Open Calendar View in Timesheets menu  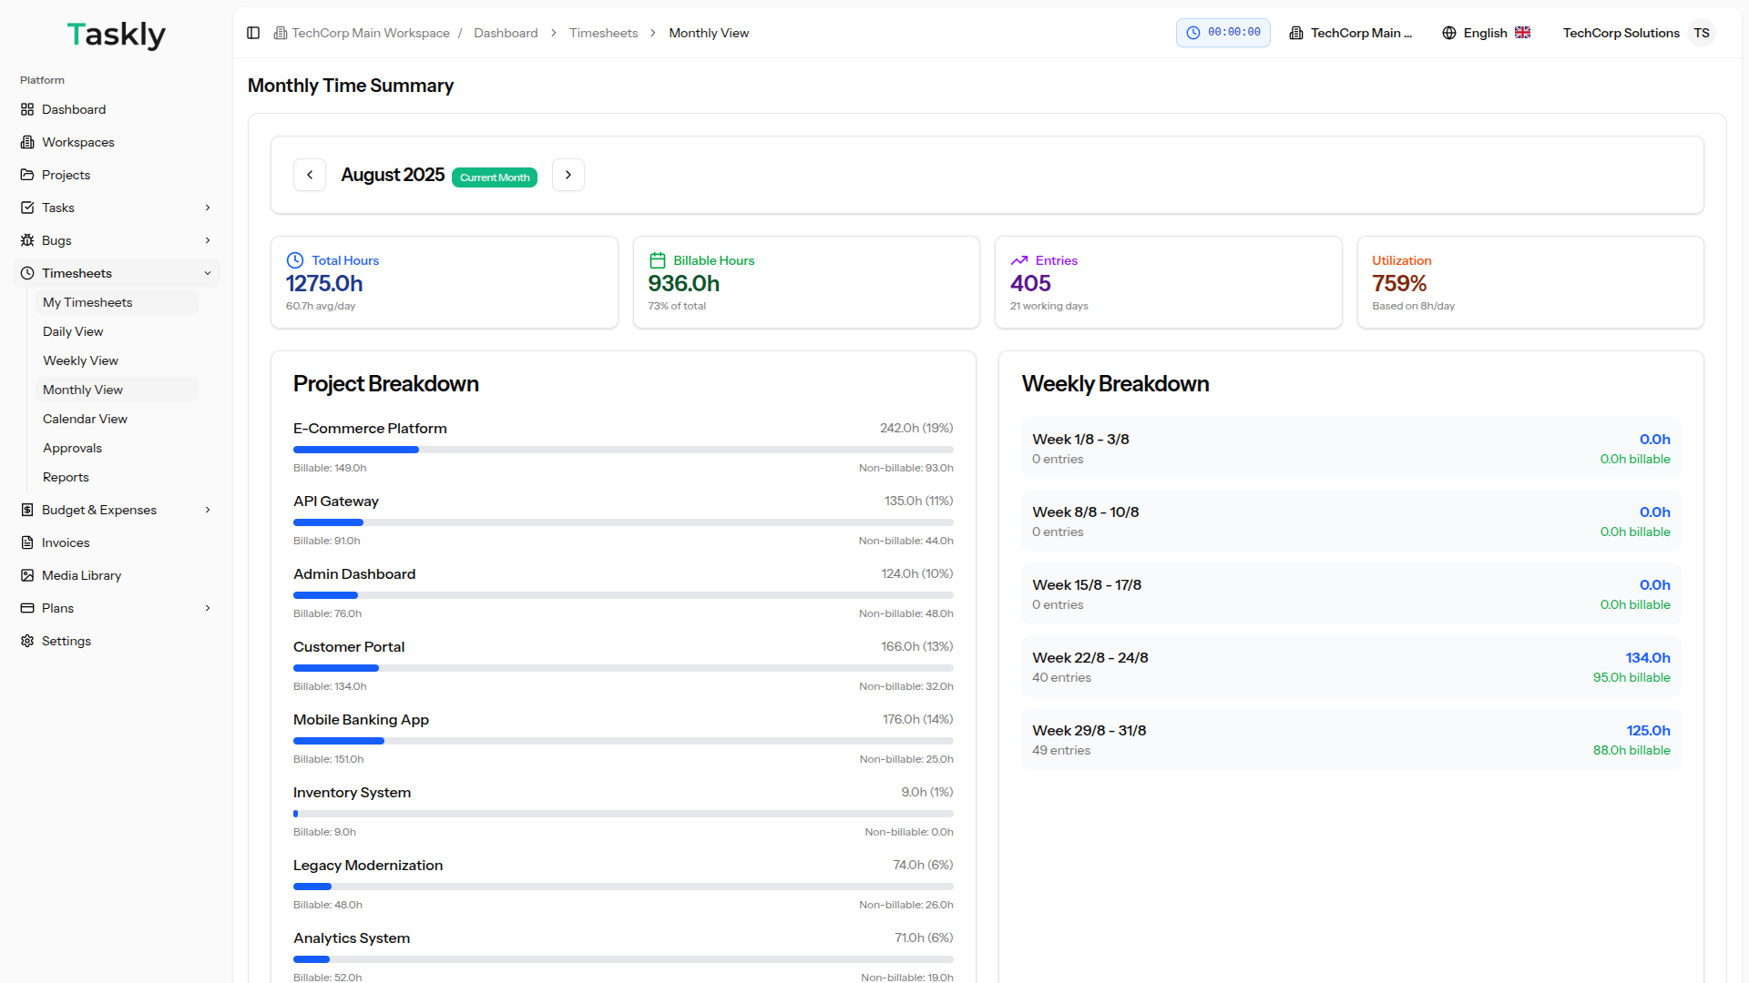click(x=85, y=419)
